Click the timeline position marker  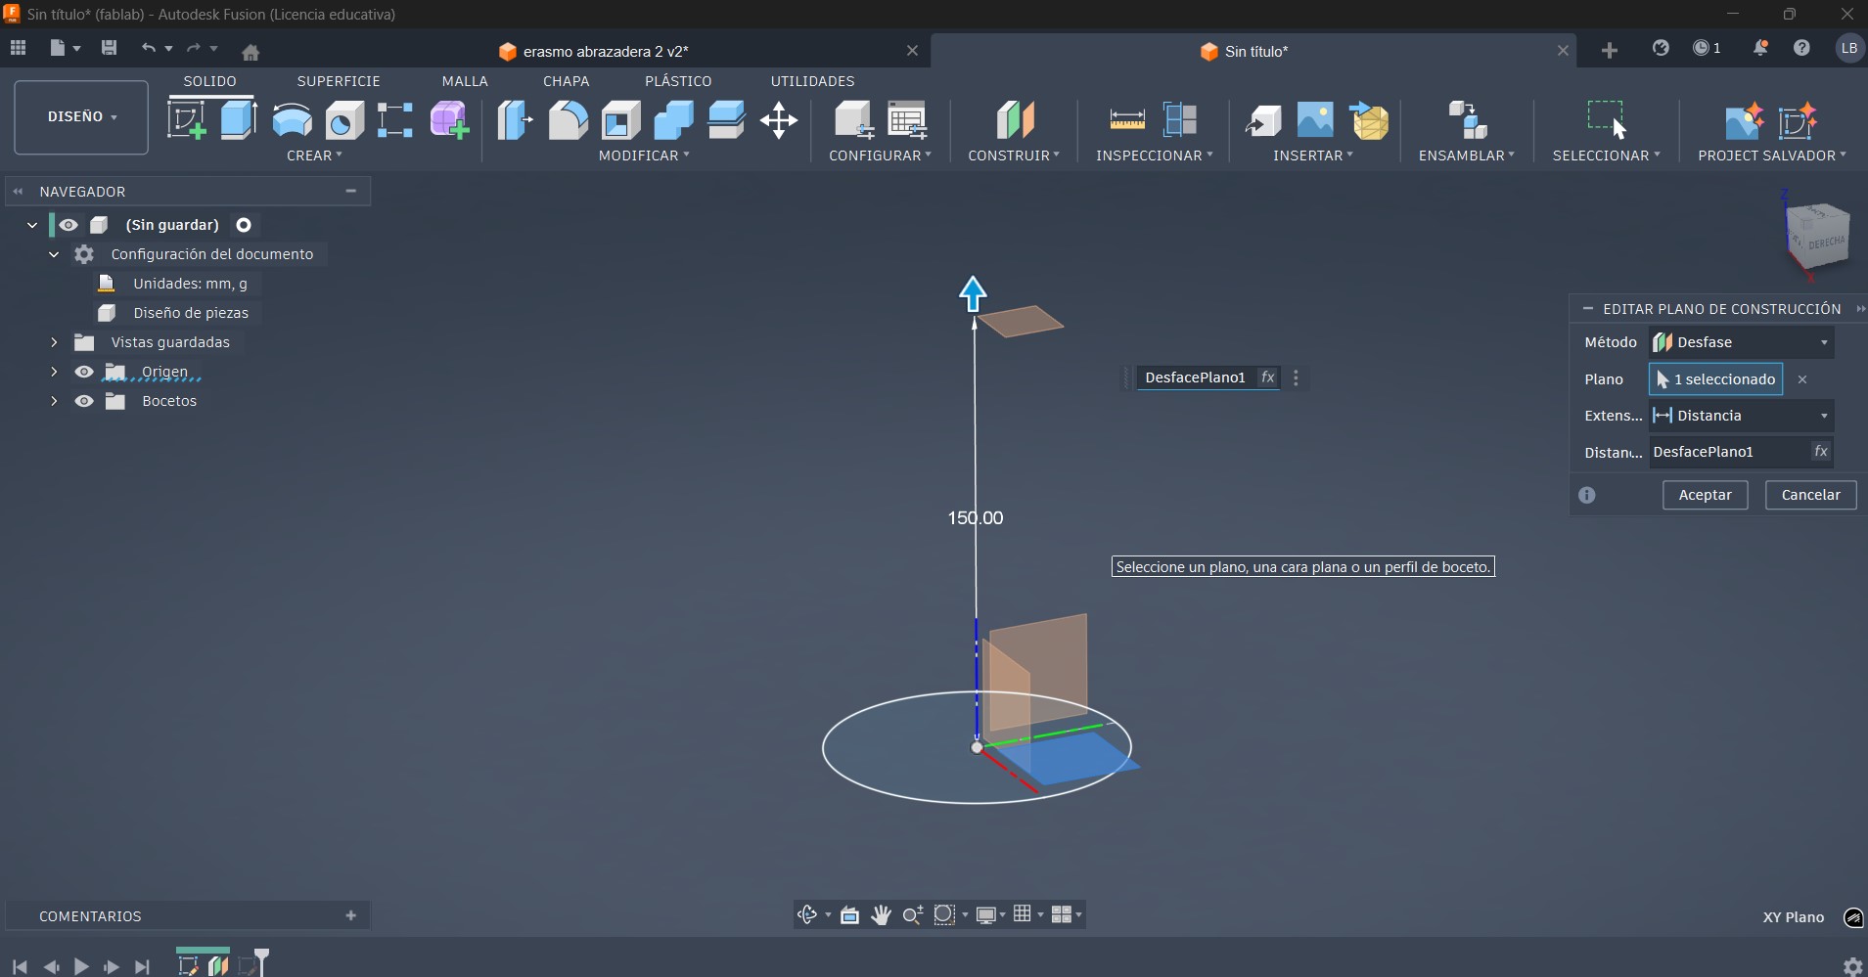[x=261, y=959]
